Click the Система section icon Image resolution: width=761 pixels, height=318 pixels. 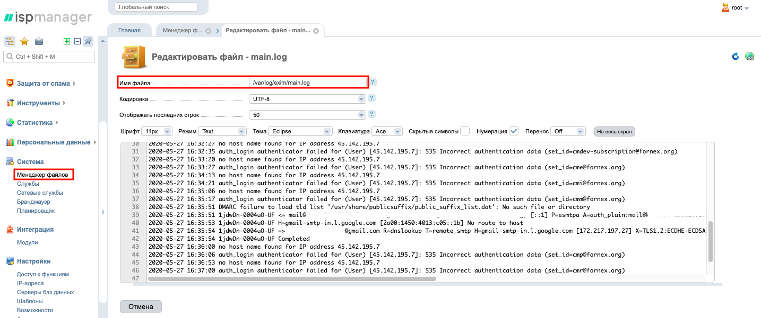[x=10, y=161]
